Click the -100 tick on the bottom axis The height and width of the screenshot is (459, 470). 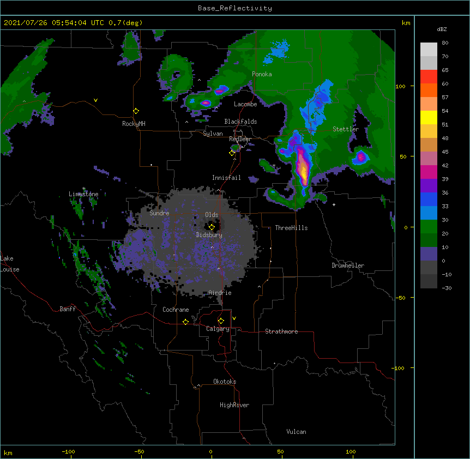point(68,451)
